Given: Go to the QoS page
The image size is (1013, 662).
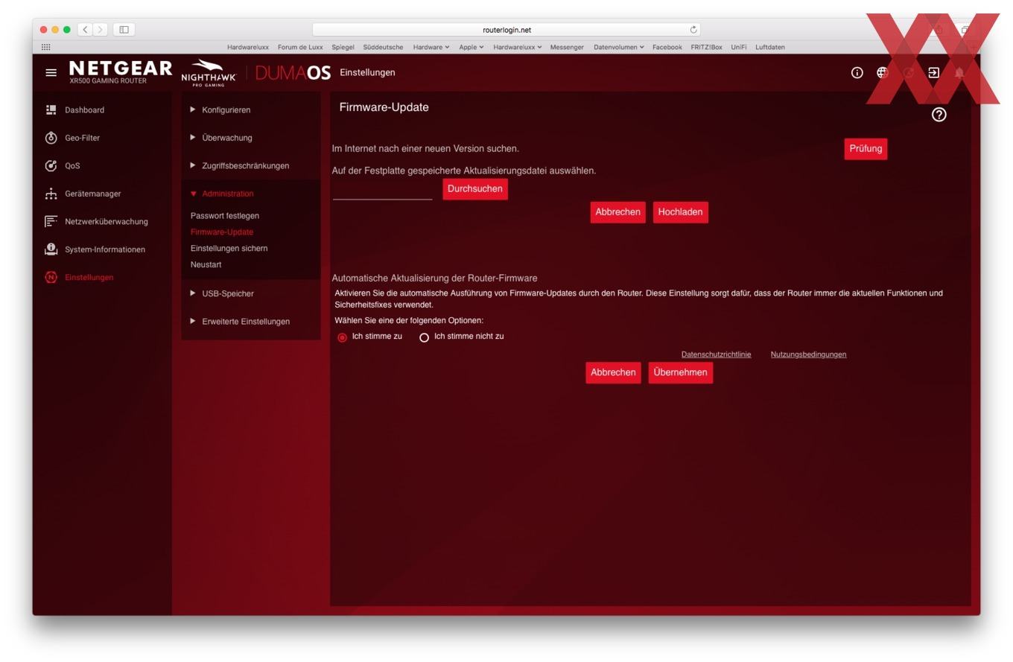Looking at the screenshot, I should pos(72,165).
